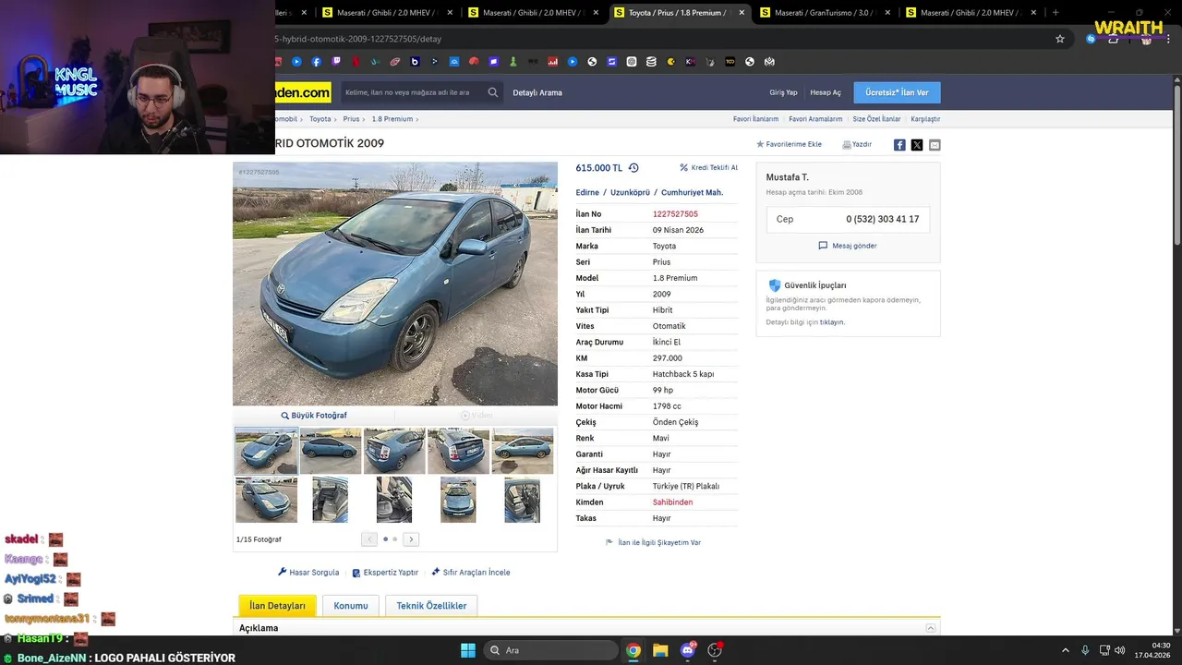Open Ekspertiz Yaptır link

pyautogui.click(x=385, y=573)
